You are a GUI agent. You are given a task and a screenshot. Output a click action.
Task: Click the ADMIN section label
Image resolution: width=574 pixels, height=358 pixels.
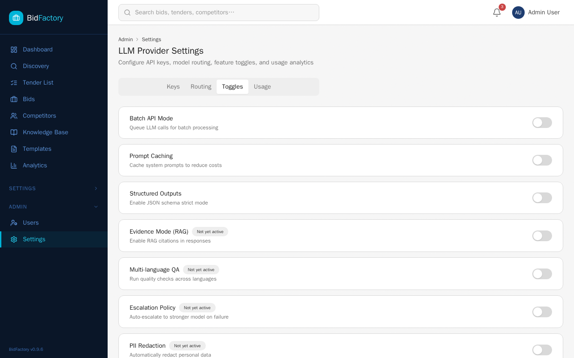(x=18, y=207)
